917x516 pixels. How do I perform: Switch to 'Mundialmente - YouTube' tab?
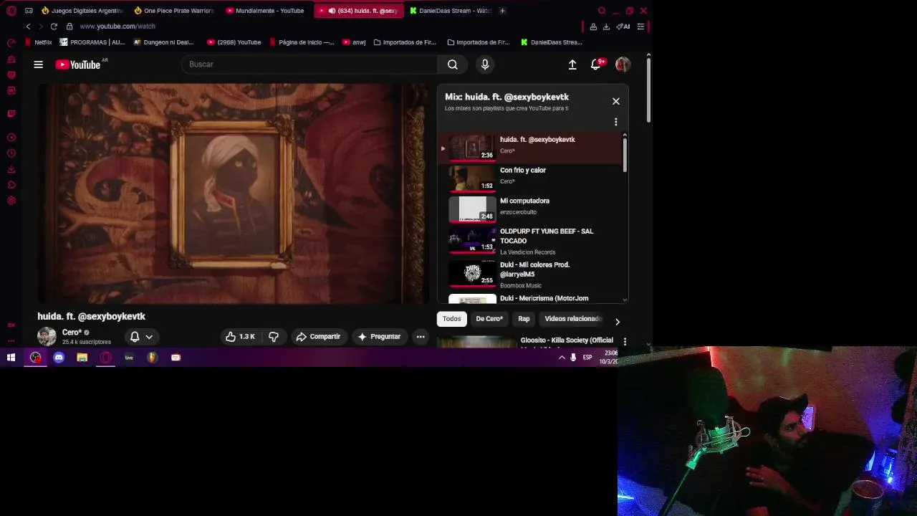pos(265,11)
